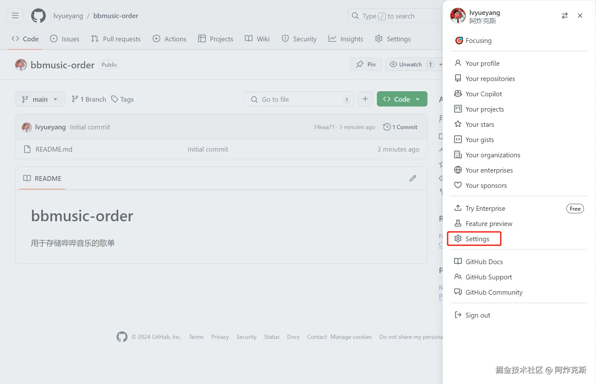Screen dimensions: 596x384
Task: Open Your sponsors
Action: click(x=519, y=185)
